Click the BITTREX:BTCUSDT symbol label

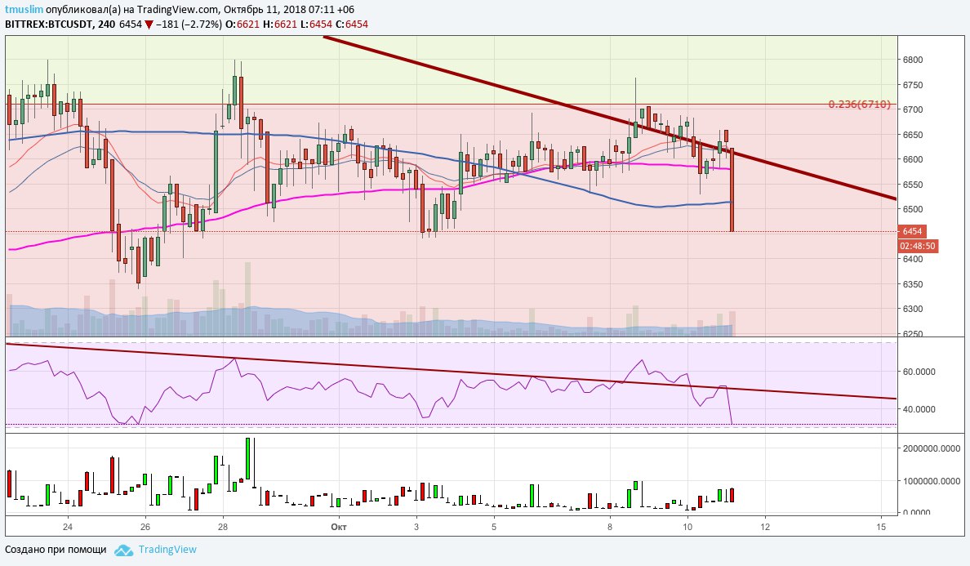point(49,25)
